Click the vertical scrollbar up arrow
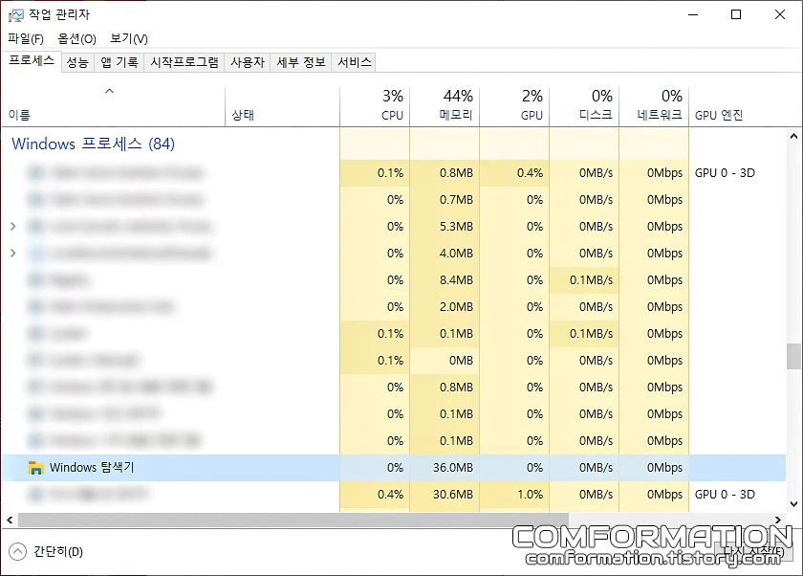The width and height of the screenshot is (803, 576). (793, 136)
